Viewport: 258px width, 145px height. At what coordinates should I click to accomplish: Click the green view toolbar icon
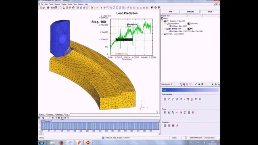[x=78, y=8]
